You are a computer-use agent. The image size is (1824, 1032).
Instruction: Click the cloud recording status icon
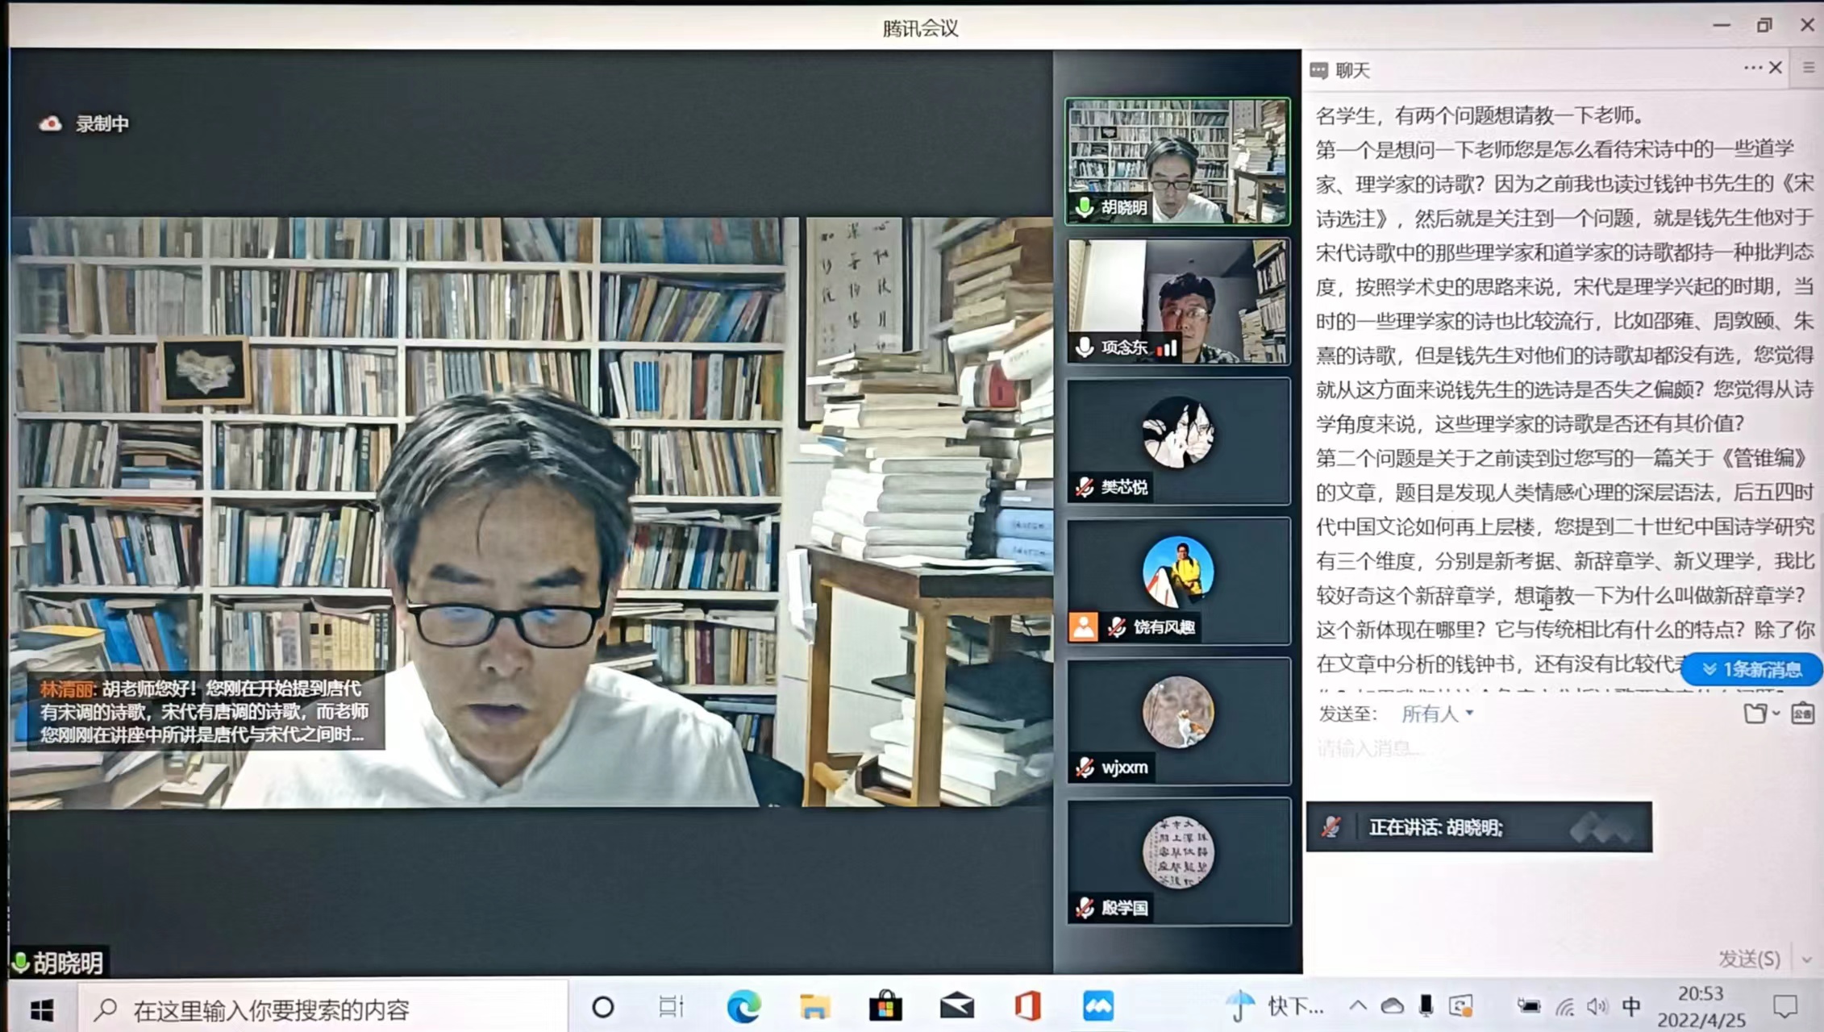(50, 123)
